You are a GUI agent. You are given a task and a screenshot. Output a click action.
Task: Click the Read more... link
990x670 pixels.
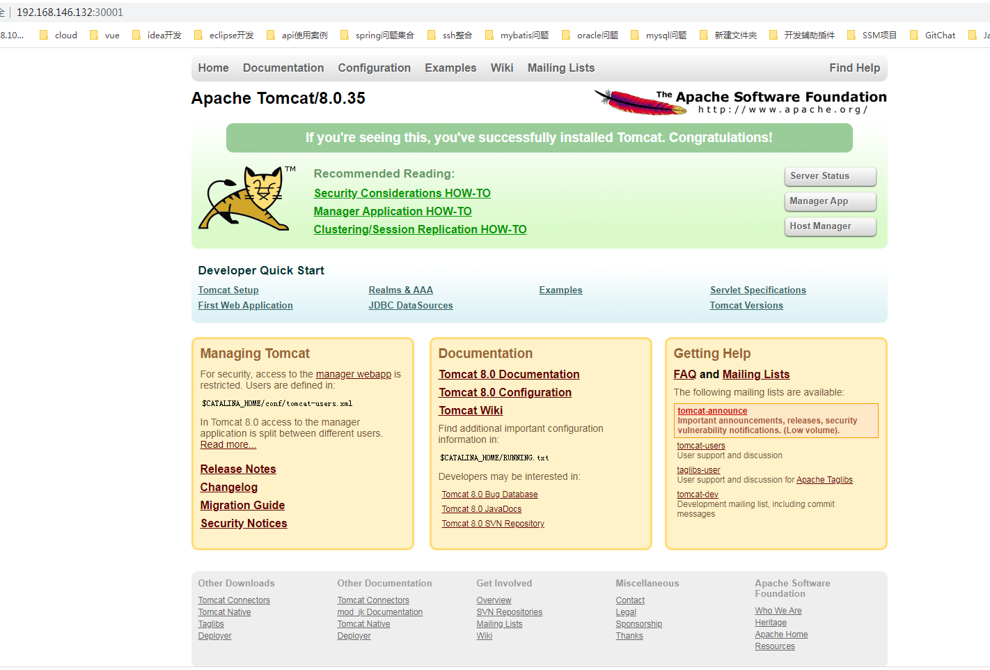228,444
